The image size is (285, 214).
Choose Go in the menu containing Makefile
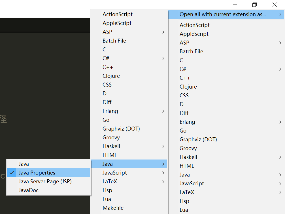pyautogui.click(x=129, y=120)
